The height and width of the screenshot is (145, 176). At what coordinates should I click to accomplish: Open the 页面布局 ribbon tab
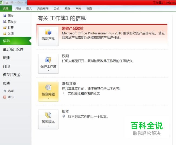pyautogui.click(x=43, y=8)
